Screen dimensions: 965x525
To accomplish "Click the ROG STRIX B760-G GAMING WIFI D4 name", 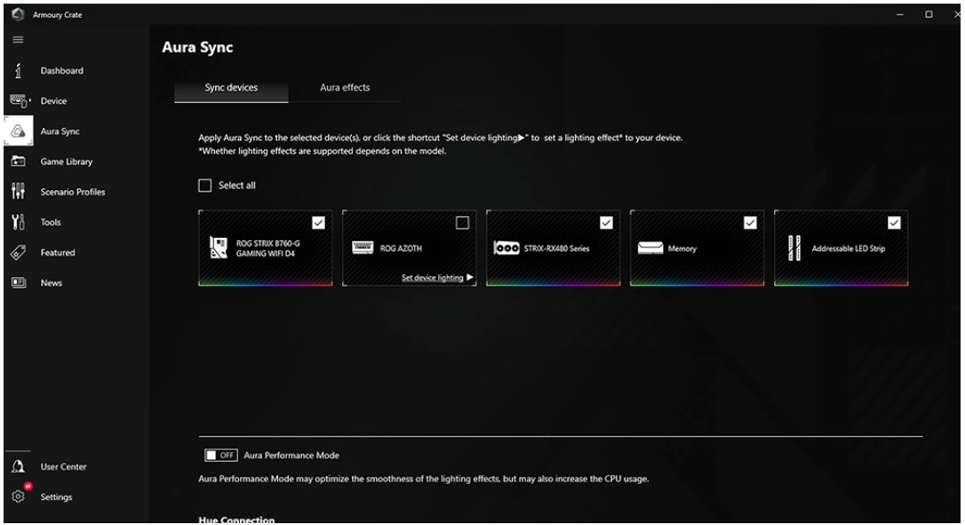I will click(x=267, y=248).
